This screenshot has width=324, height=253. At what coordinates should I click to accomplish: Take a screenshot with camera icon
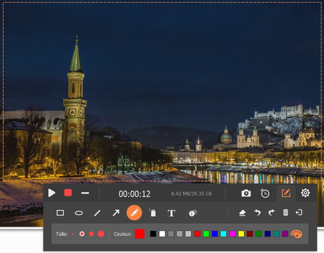click(246, 193)
